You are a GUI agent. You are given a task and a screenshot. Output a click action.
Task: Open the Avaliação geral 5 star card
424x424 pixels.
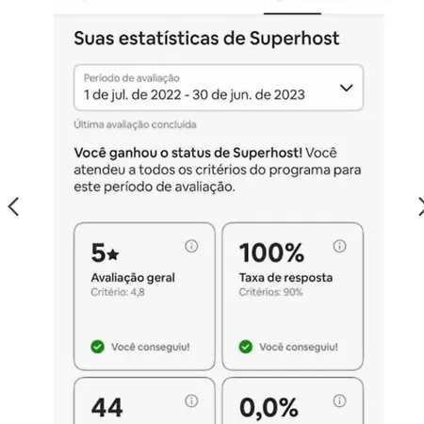coord(144,297)
